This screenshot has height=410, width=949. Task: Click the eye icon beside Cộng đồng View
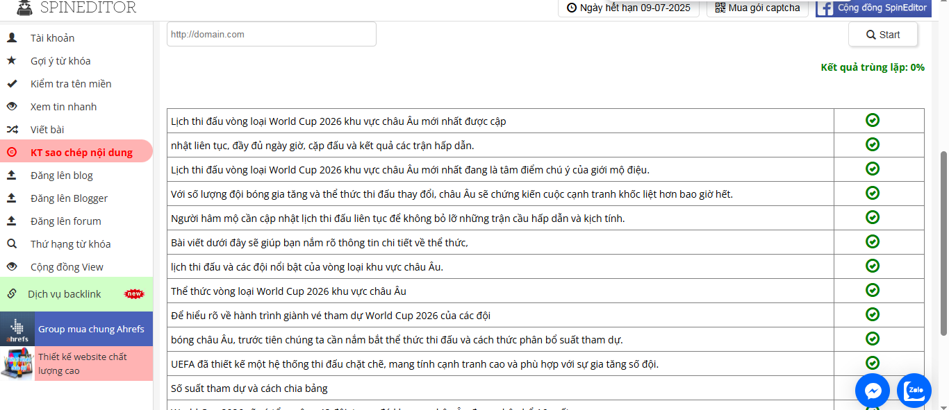12,266
